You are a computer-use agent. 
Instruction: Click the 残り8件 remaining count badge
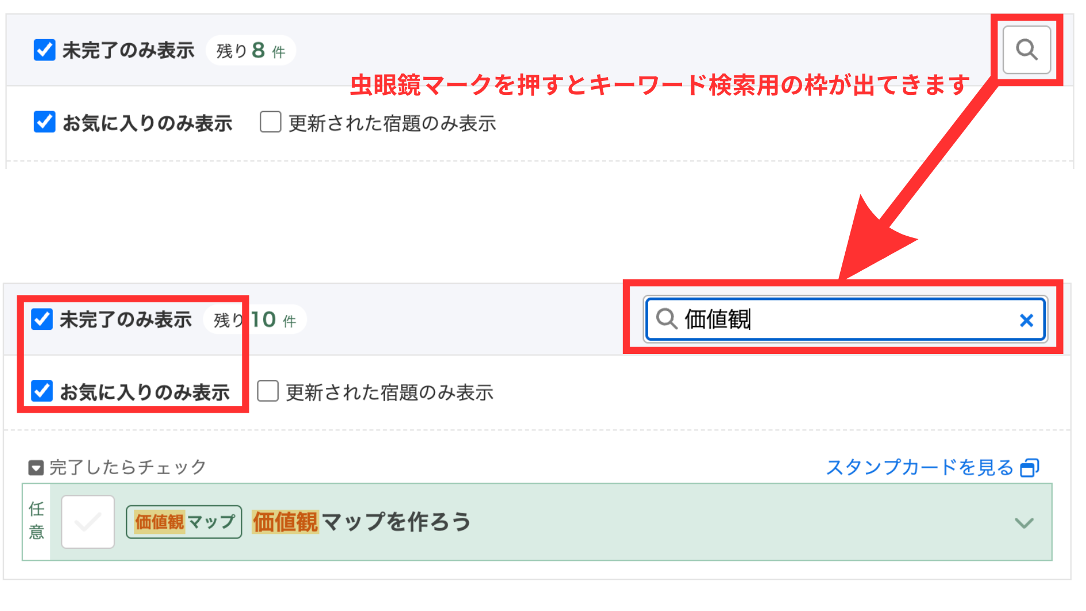pos(251,51)
